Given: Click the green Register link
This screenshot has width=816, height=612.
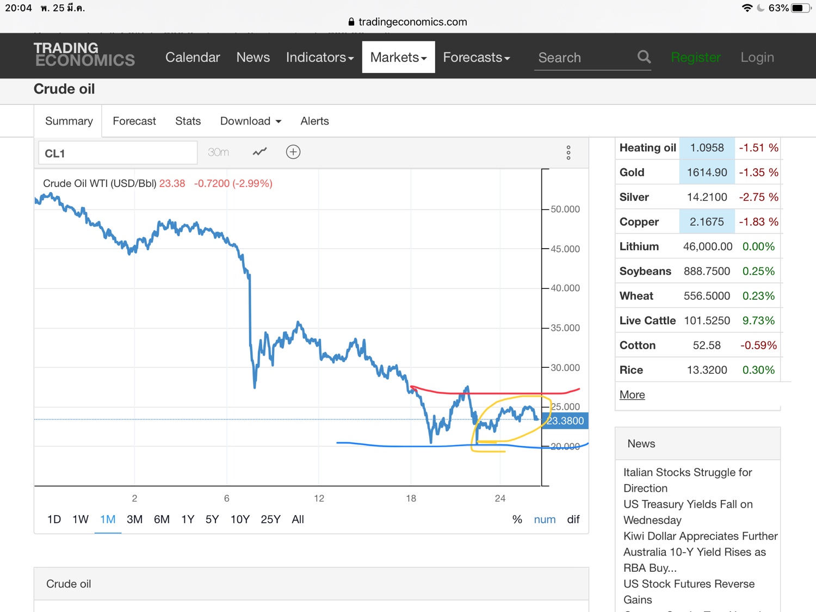Looking at the screenshot, I should click(x=695, y=57).
